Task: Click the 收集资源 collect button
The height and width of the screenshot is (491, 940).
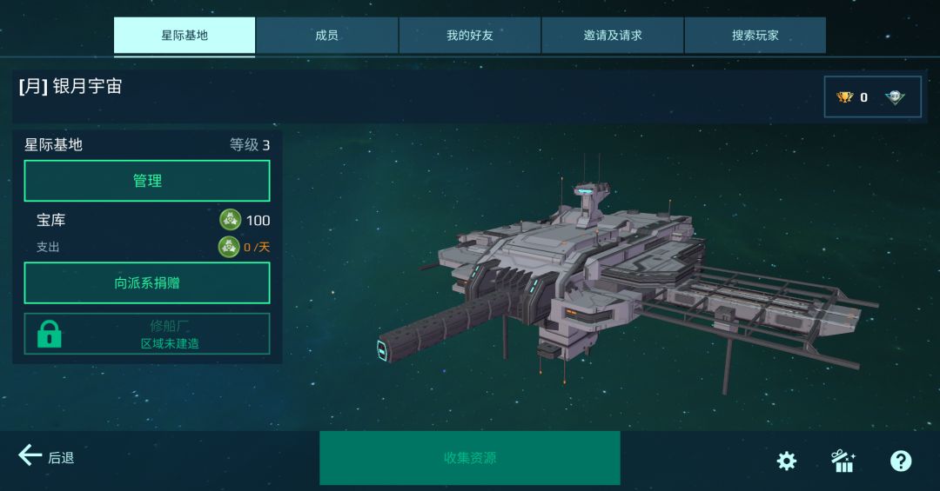Action: point(469,458)
